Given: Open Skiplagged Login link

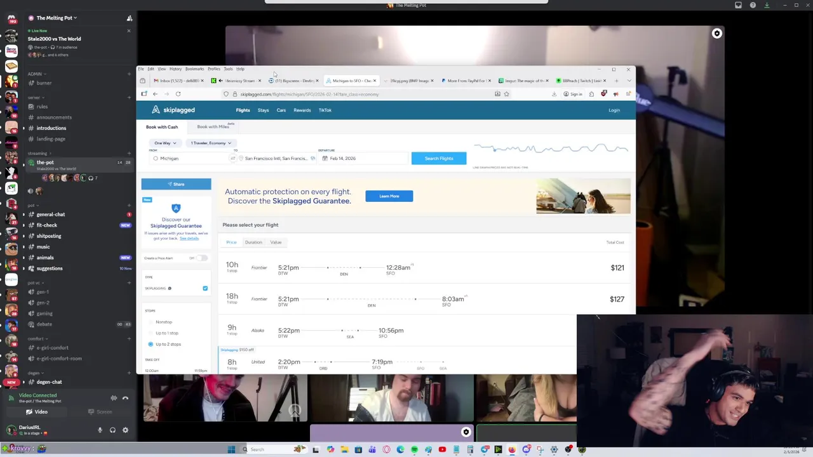Looking at the screenshot, I should [614, 110].
